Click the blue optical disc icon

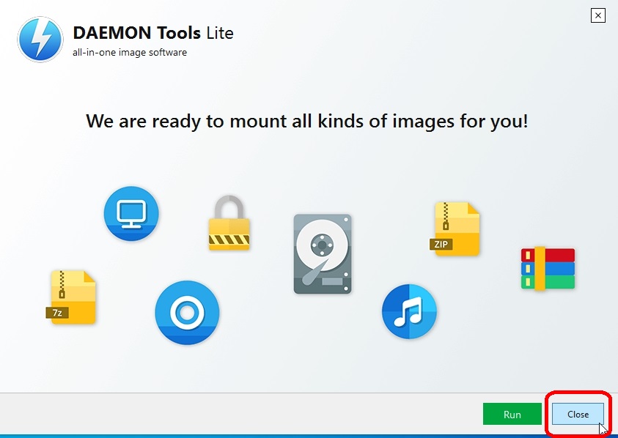click(187, 313)
